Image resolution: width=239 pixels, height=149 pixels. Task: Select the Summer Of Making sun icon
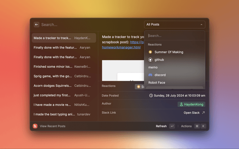(x=150, y=52)
